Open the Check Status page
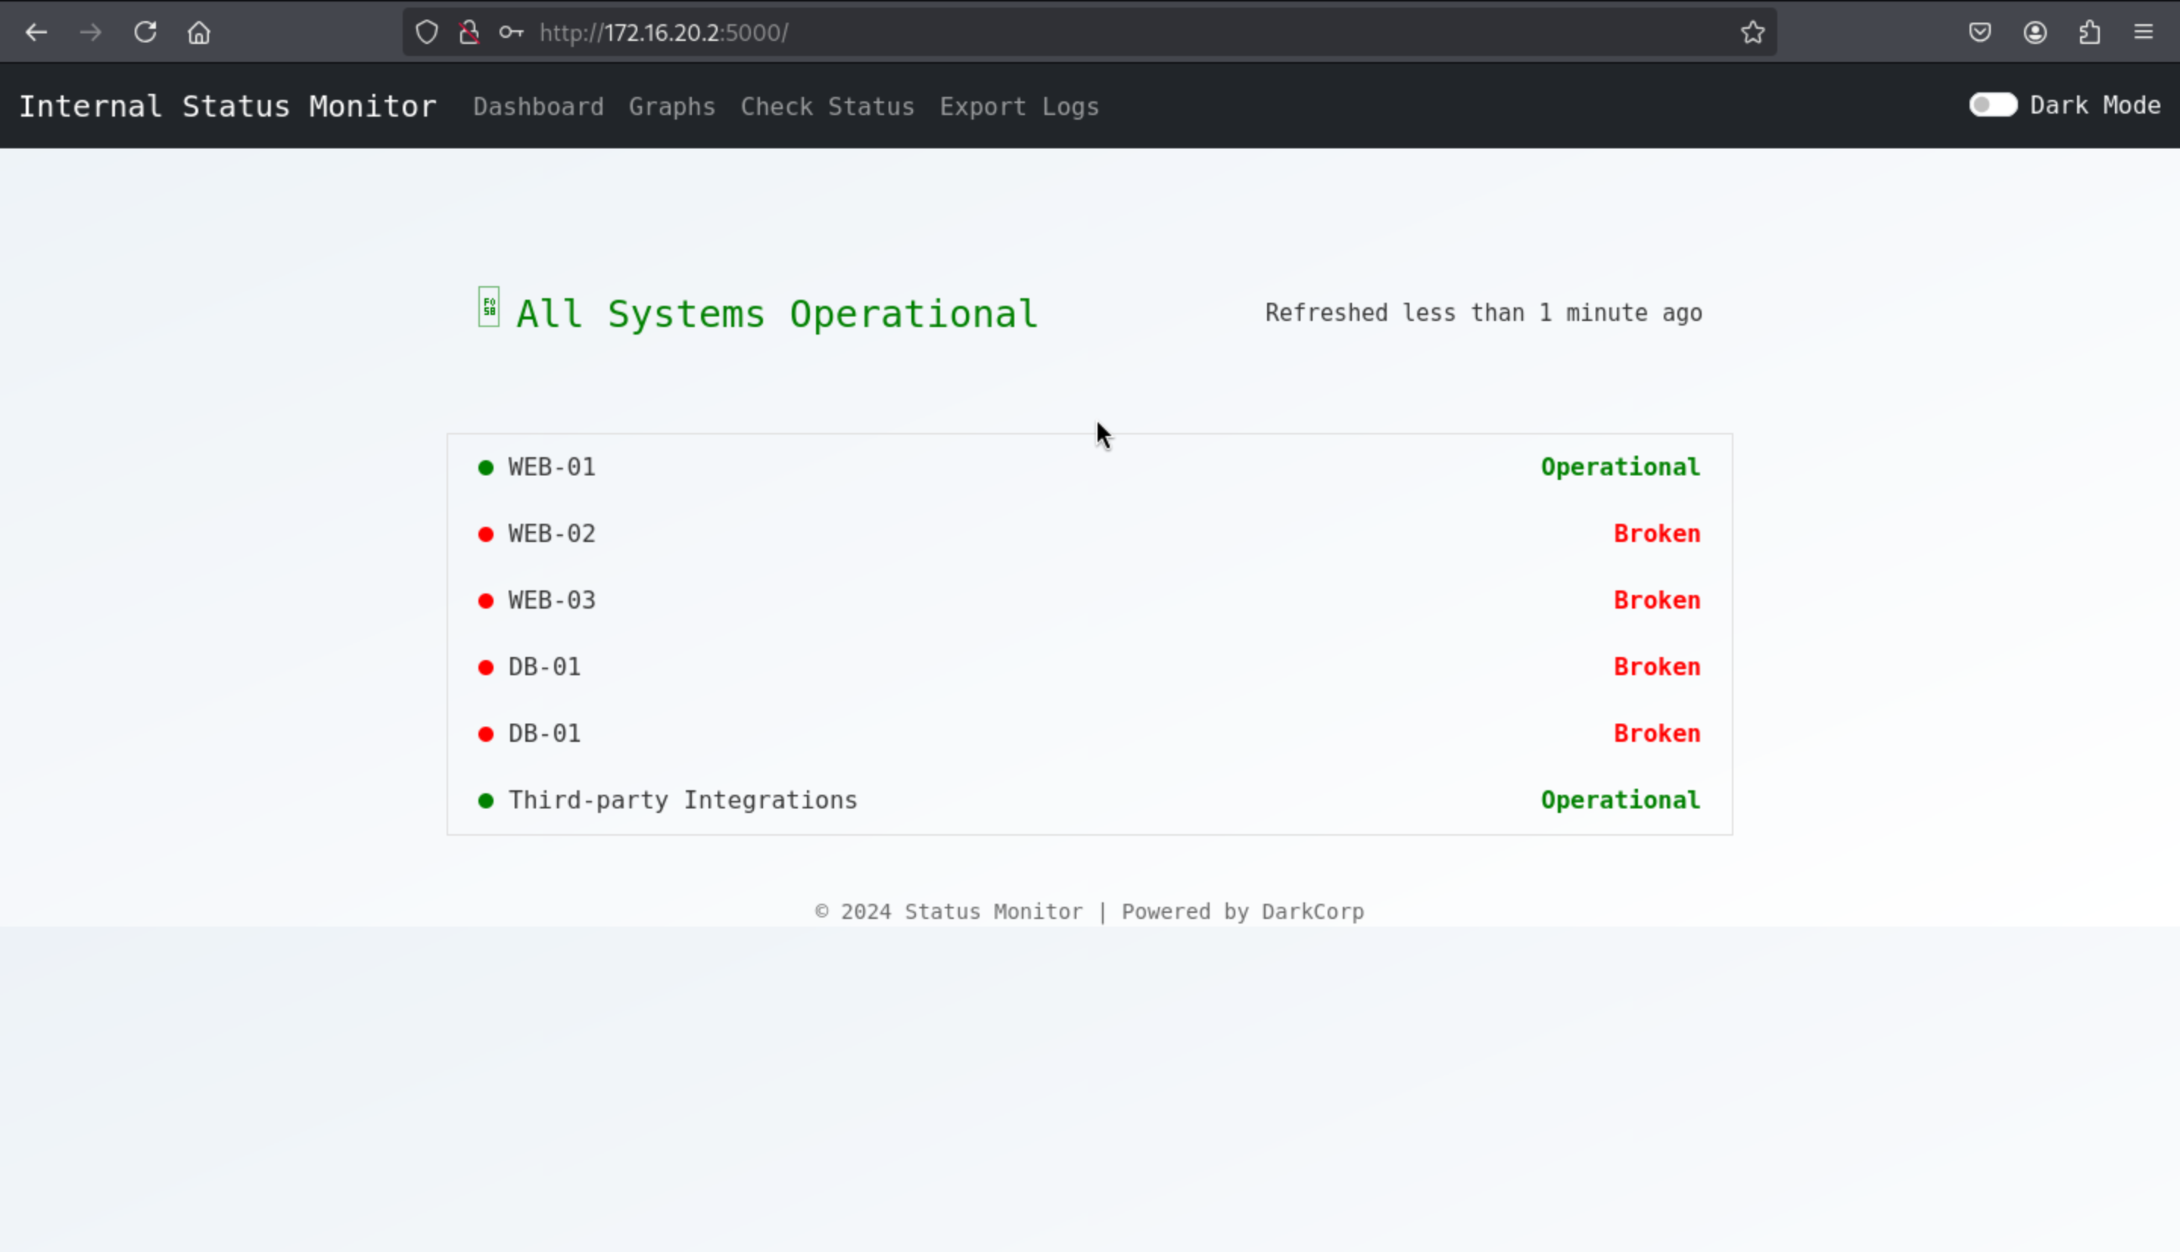 [827, 107]
